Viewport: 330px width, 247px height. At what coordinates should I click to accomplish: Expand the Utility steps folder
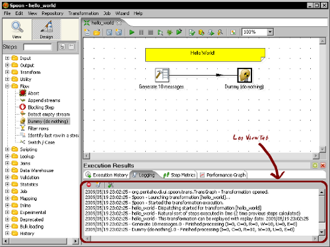pos(7,79)
